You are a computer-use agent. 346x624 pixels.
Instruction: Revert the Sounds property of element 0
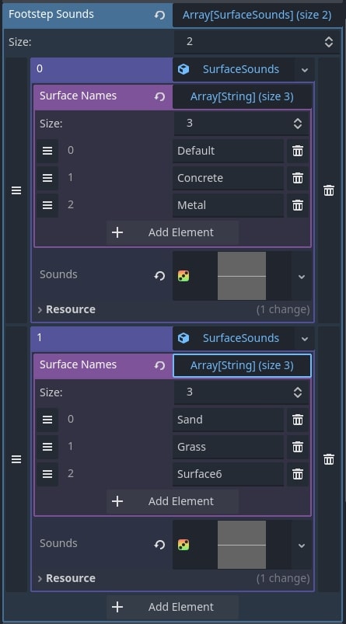click(159, 276)
